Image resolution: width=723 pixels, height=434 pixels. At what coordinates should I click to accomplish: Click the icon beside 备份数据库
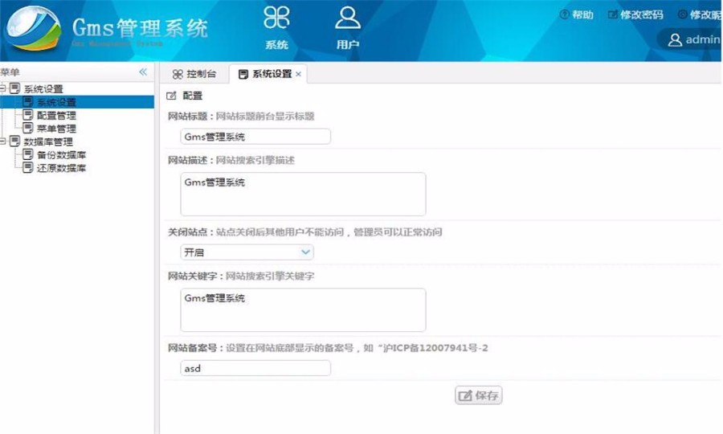click(x=27, y=154)
